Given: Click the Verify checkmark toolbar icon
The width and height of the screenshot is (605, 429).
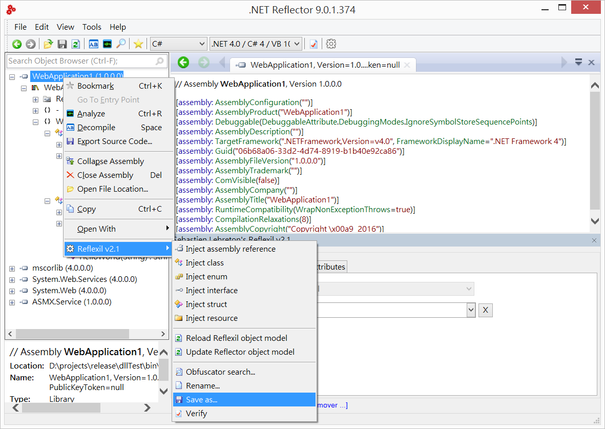Looking at the screenshot, I should pos(313,44).
